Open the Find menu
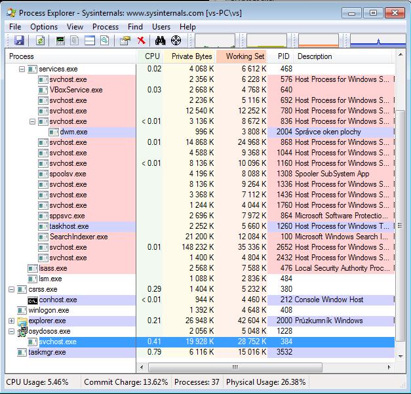Viewport: 411px width, 394px height. (x=135, y=27)
